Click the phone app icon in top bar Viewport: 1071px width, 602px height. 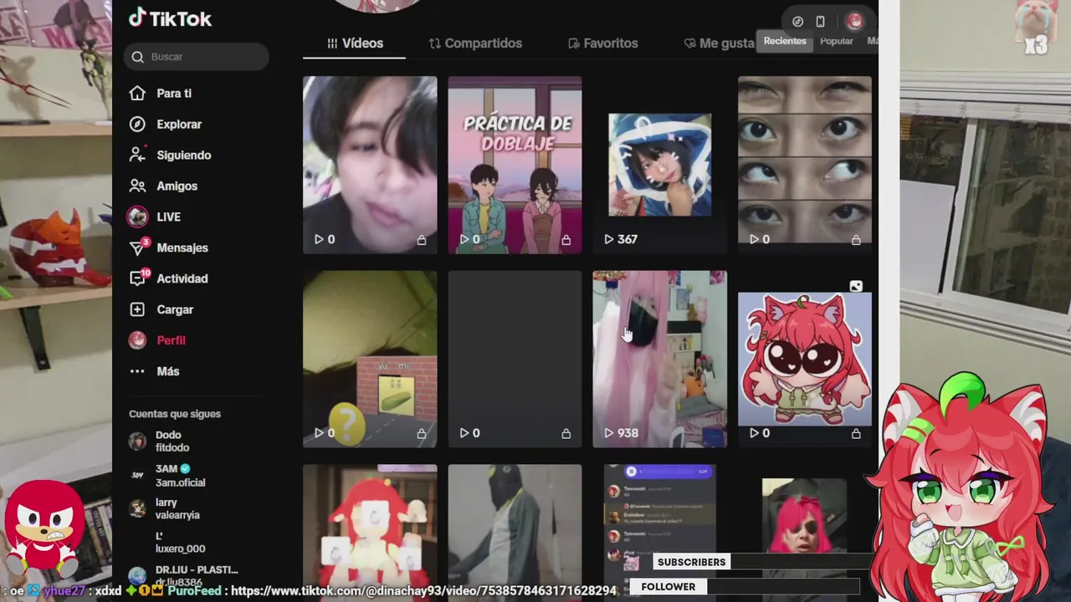[x=820, y=22]
